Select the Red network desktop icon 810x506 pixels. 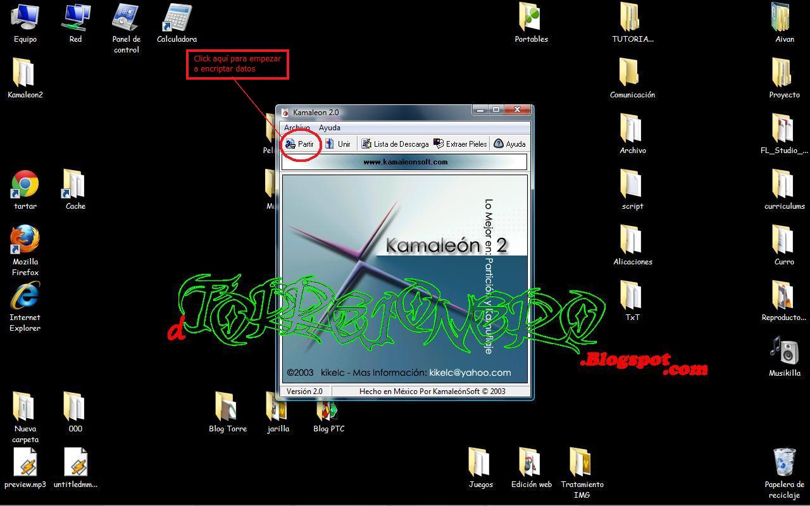pos(76,23)
